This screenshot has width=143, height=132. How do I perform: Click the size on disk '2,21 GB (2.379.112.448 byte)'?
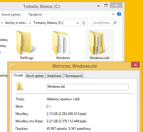(67, 121)
